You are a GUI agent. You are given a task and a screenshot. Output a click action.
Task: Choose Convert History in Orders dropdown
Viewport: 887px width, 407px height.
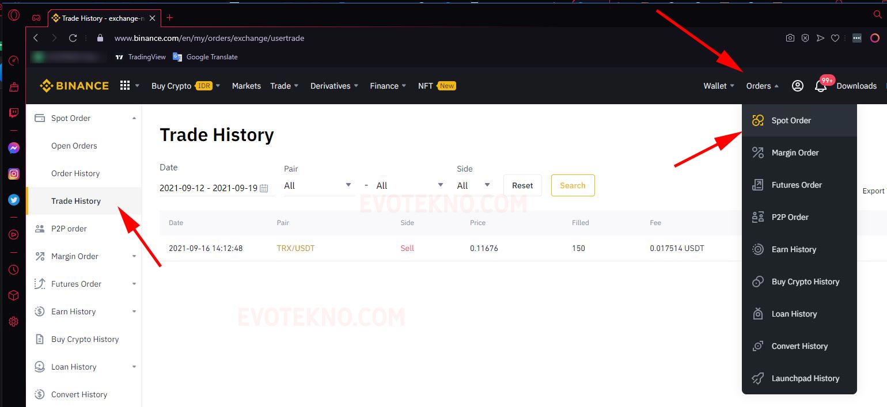click(799, 346)
